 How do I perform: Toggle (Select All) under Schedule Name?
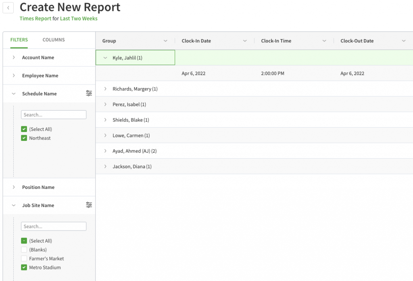pos(24,129)
